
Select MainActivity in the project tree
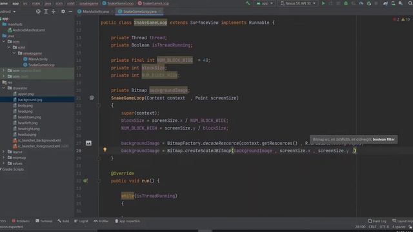tap(35, 59)
